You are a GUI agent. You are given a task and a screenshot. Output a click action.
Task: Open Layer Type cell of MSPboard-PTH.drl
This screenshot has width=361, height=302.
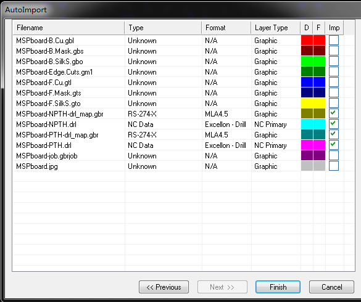click(276, 145)
